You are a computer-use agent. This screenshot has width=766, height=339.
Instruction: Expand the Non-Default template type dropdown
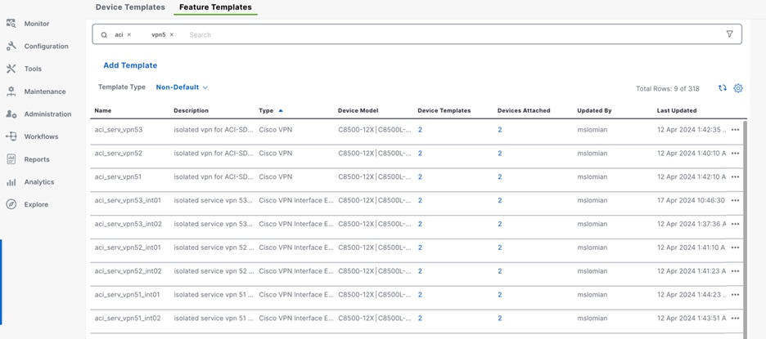tap(182, 87)
